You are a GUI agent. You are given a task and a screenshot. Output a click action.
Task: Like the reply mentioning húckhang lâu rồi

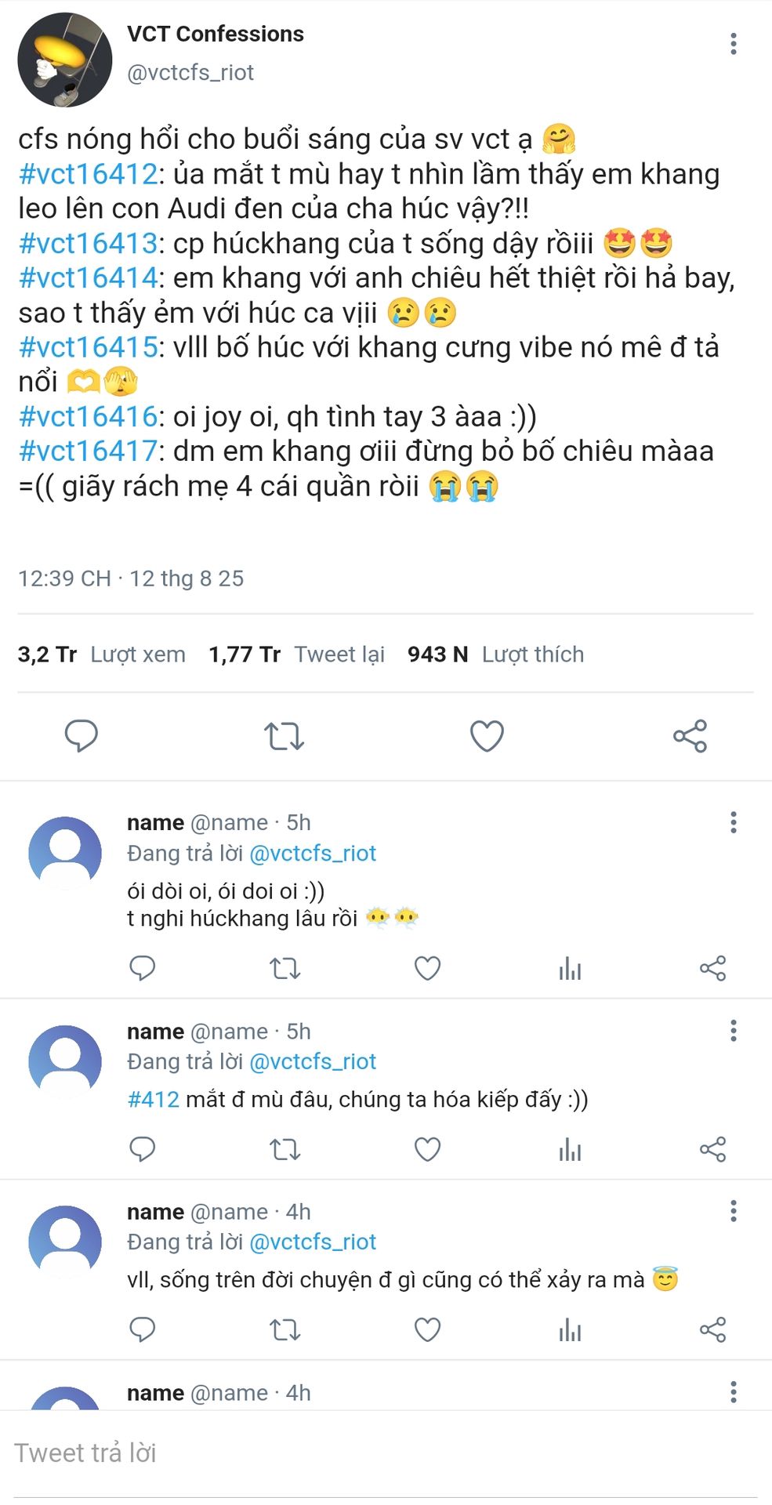coord(427,969)
